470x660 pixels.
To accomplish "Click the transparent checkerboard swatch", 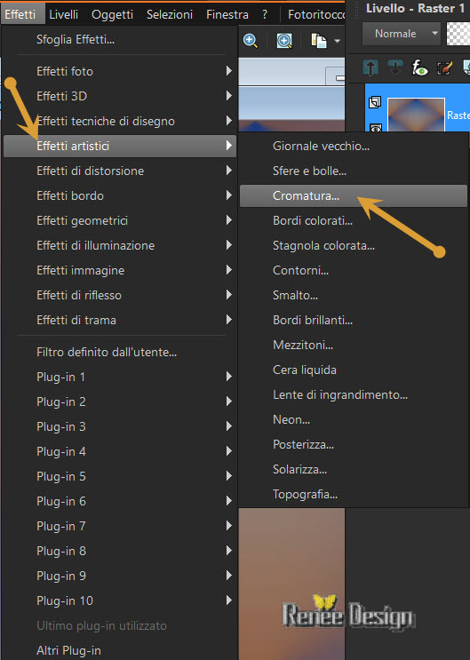I will tap(458, 34).
